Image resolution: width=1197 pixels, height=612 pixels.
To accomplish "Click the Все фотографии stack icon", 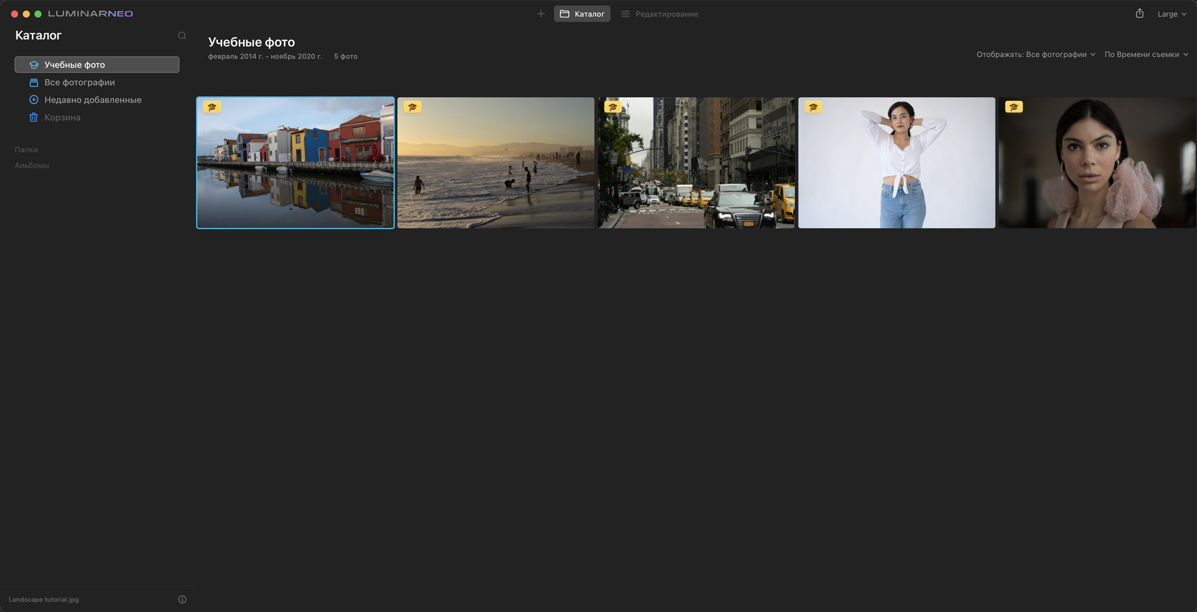I will click(x=34, y=82).
